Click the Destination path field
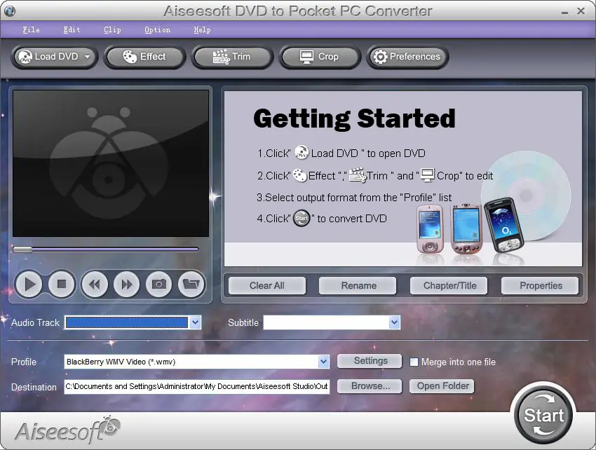The width and height of the screenshot is (596, 450). coord(197,386)
